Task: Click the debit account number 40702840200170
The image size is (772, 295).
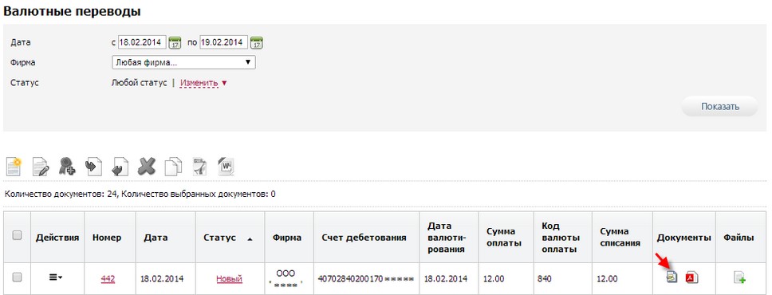Action: (366, 279)
